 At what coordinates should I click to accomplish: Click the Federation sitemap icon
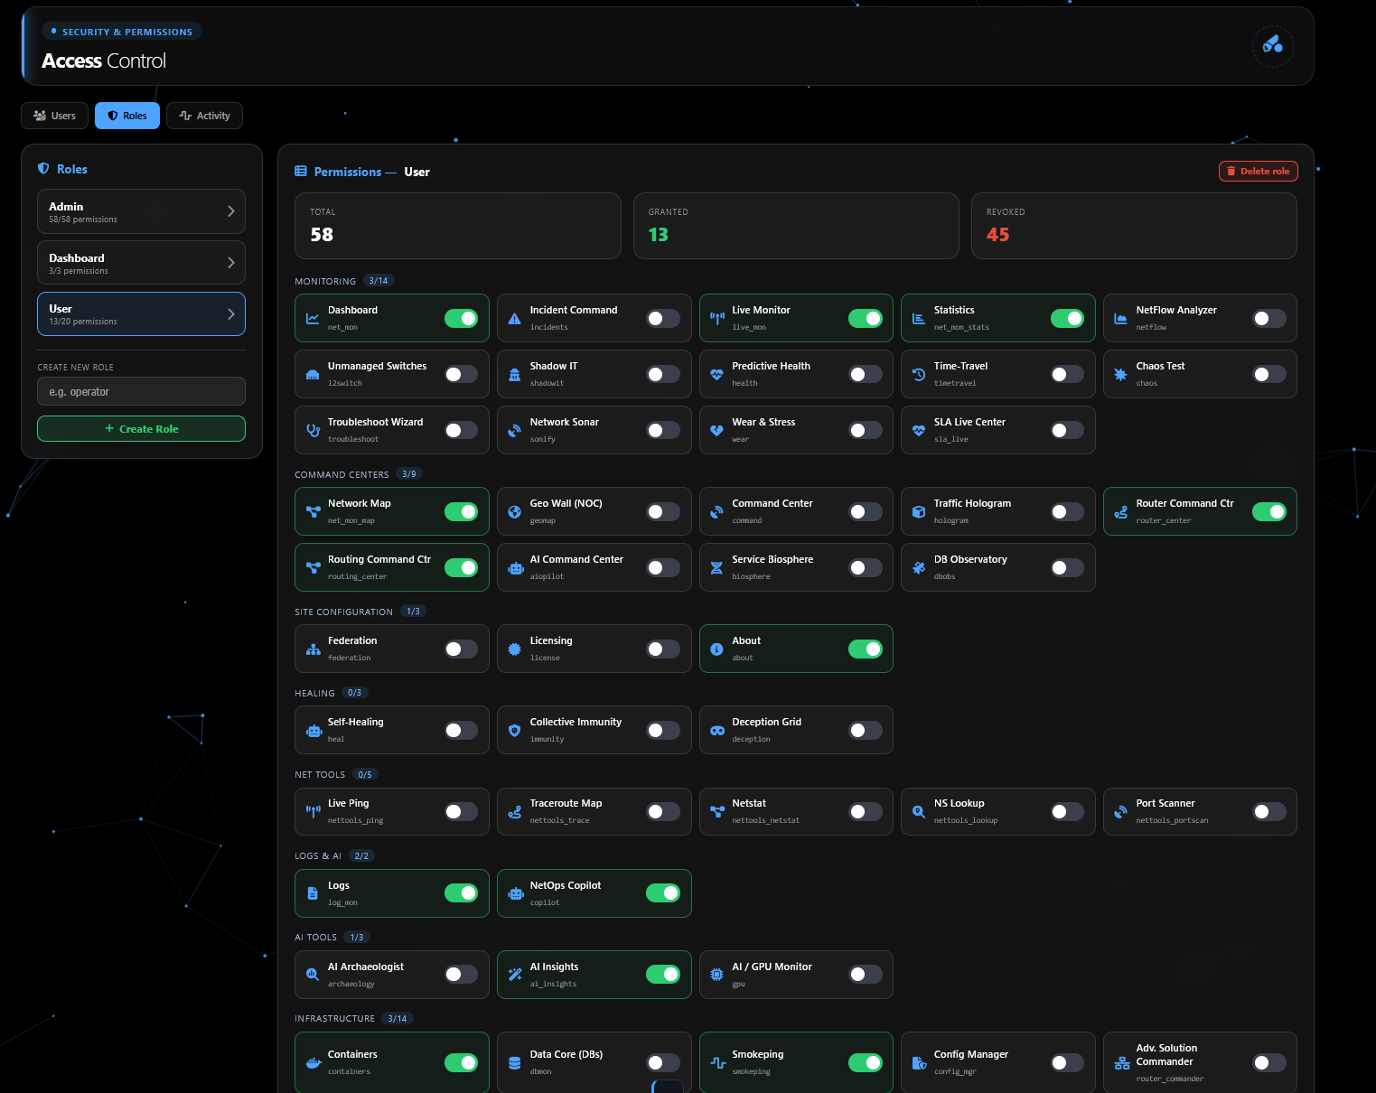313,649
